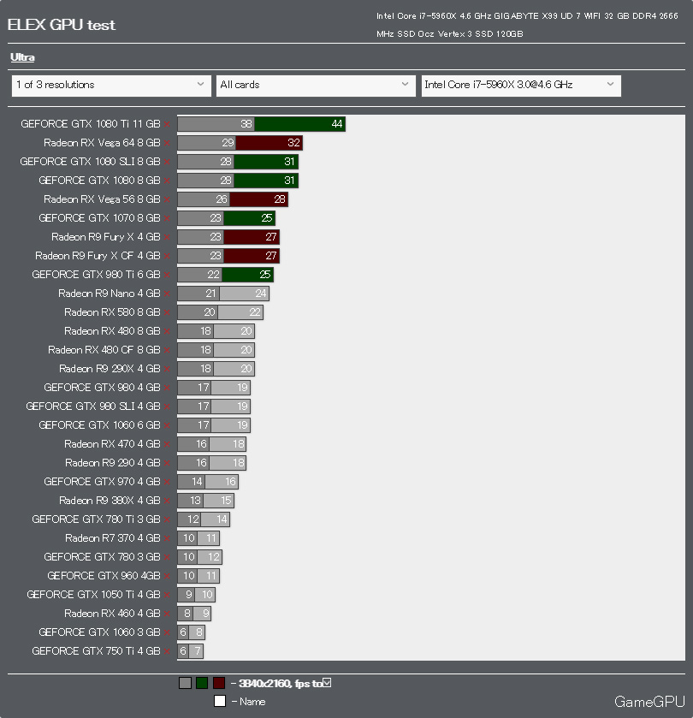
Task: Select the Ultra quality tab
Action: 22,57
